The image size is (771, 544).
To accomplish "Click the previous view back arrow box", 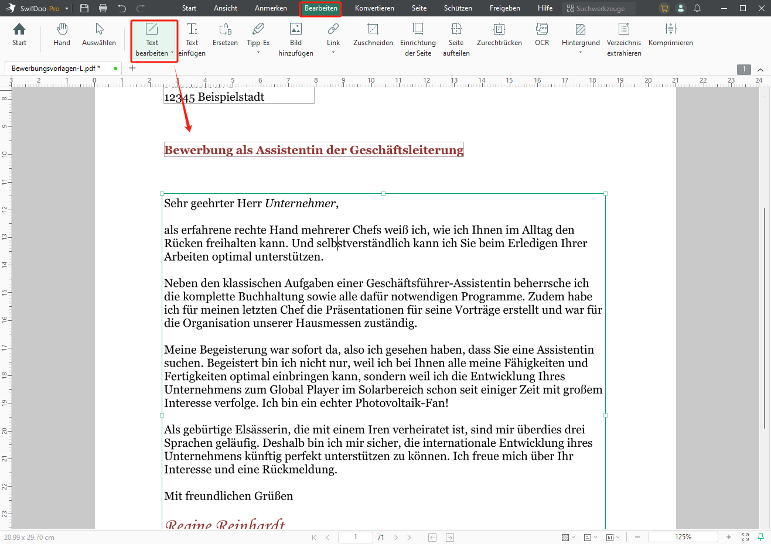I will click(x=432, y=537).
